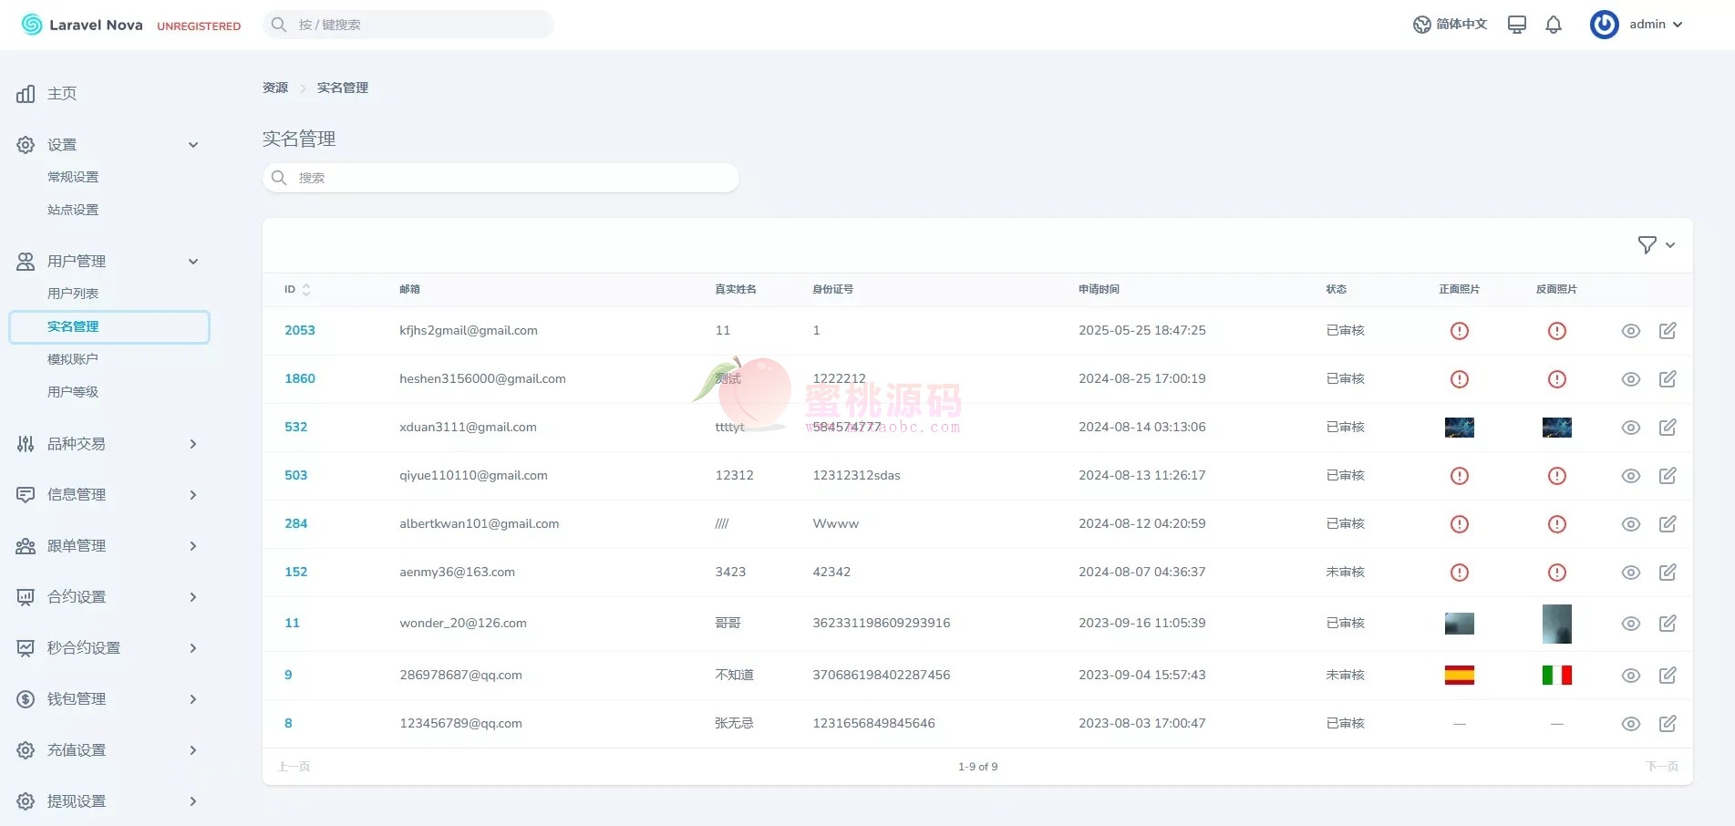Select 站点设置 in the sidebar
The height and width of the screenshot is (826, 1735).
(x=73, y=210)
